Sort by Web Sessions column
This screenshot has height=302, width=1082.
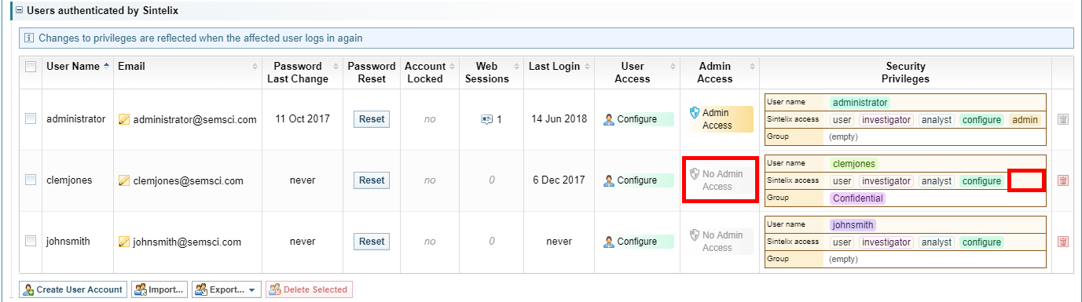[491, 72]
